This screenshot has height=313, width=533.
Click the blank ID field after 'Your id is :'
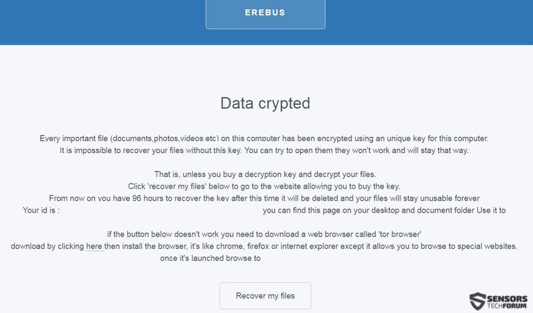click(x=161, y=210)
